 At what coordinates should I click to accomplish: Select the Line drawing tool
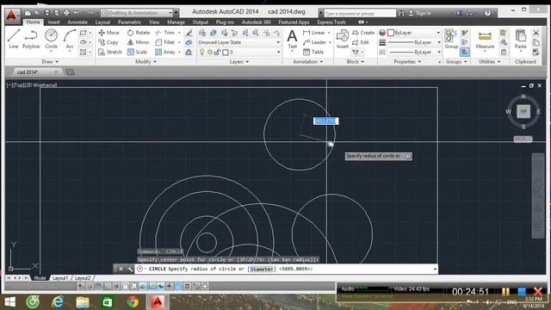14,39
